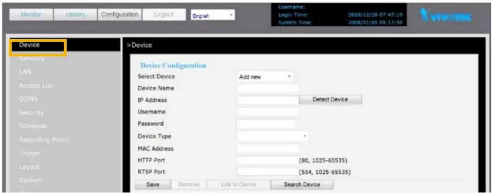
Task: Expand the Device Type dropdown
Action: [273, 136]
